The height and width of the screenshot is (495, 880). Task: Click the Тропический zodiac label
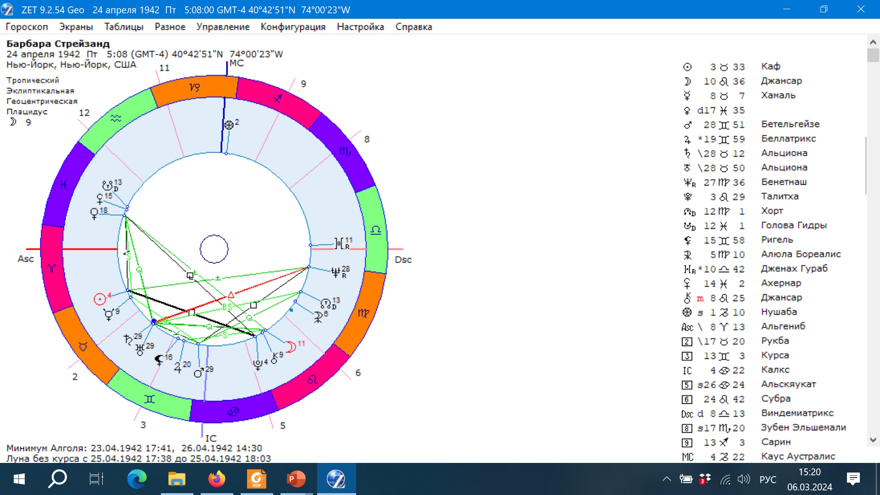coord(33,80)
